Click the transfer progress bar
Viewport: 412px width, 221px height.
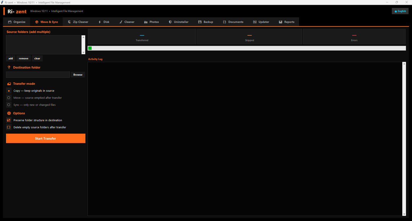point(247,48)
